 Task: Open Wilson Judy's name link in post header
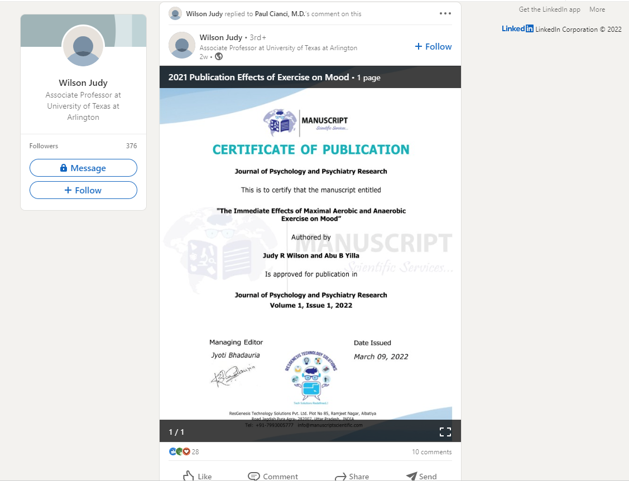[221, 37]
